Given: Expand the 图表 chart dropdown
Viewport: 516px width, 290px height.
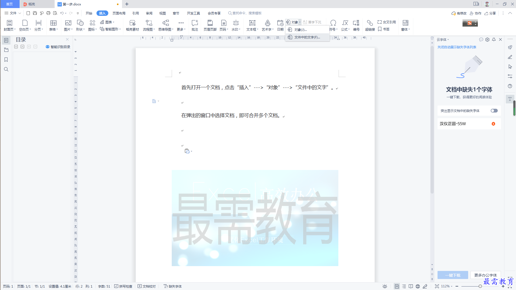Looking at the screenshot, I should click(x=114, y=22).
